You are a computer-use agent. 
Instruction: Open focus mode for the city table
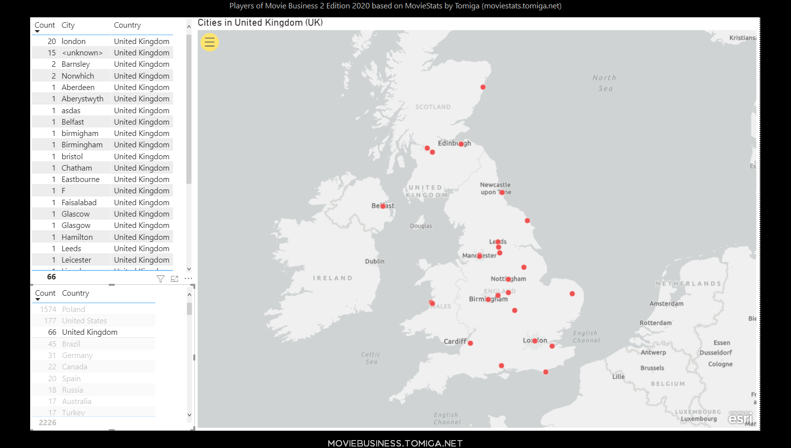(x=175, y=279)
